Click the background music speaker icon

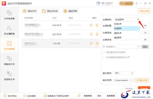pos(138,47)
